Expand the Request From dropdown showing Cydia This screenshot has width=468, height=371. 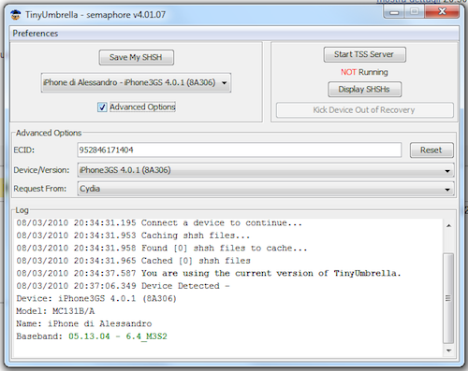tap(266, 189)
